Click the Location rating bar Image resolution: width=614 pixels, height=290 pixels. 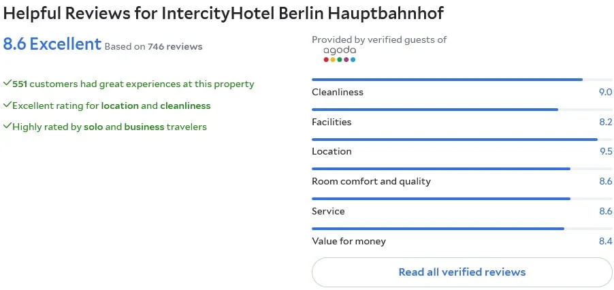coord(462,140)
